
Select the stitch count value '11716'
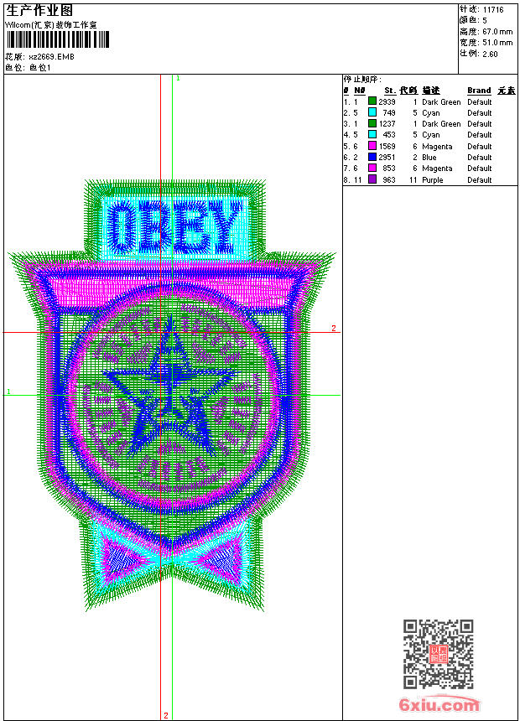[x=493, y=10]
